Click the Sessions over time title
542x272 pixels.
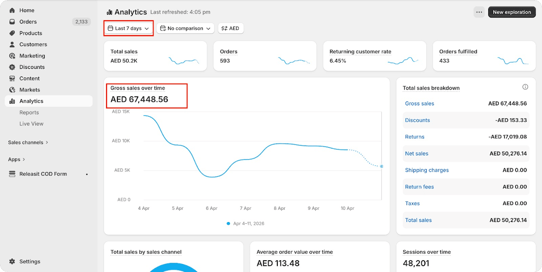coord(427,252)
